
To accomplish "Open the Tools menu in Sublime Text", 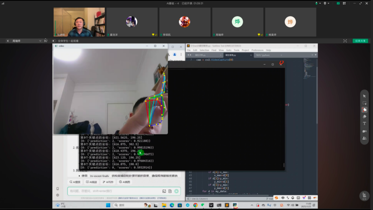I will (x=237, y=50).
